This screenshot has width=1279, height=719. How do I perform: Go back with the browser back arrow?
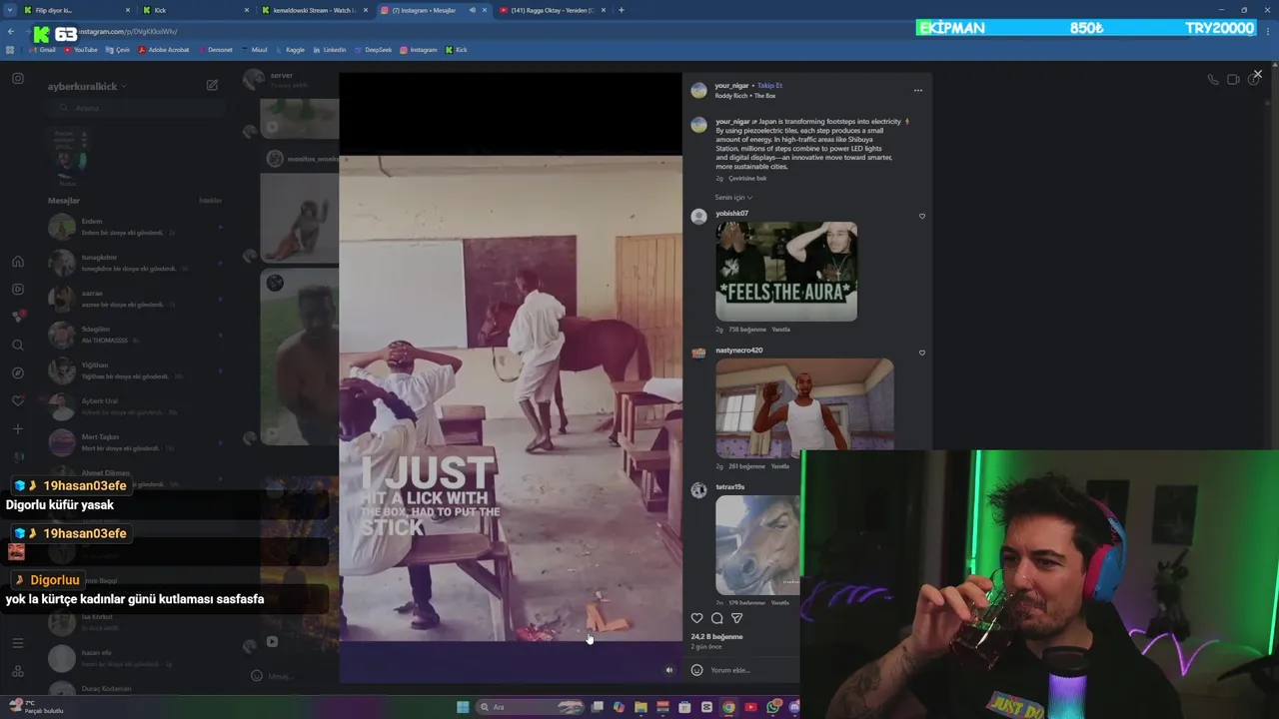click(11, 32)
